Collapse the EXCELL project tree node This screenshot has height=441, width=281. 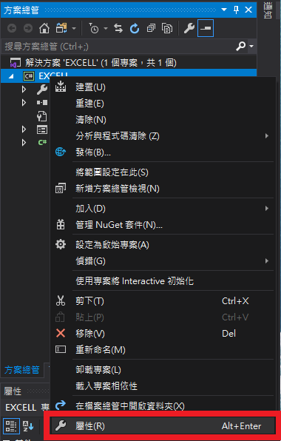(11, 76)
